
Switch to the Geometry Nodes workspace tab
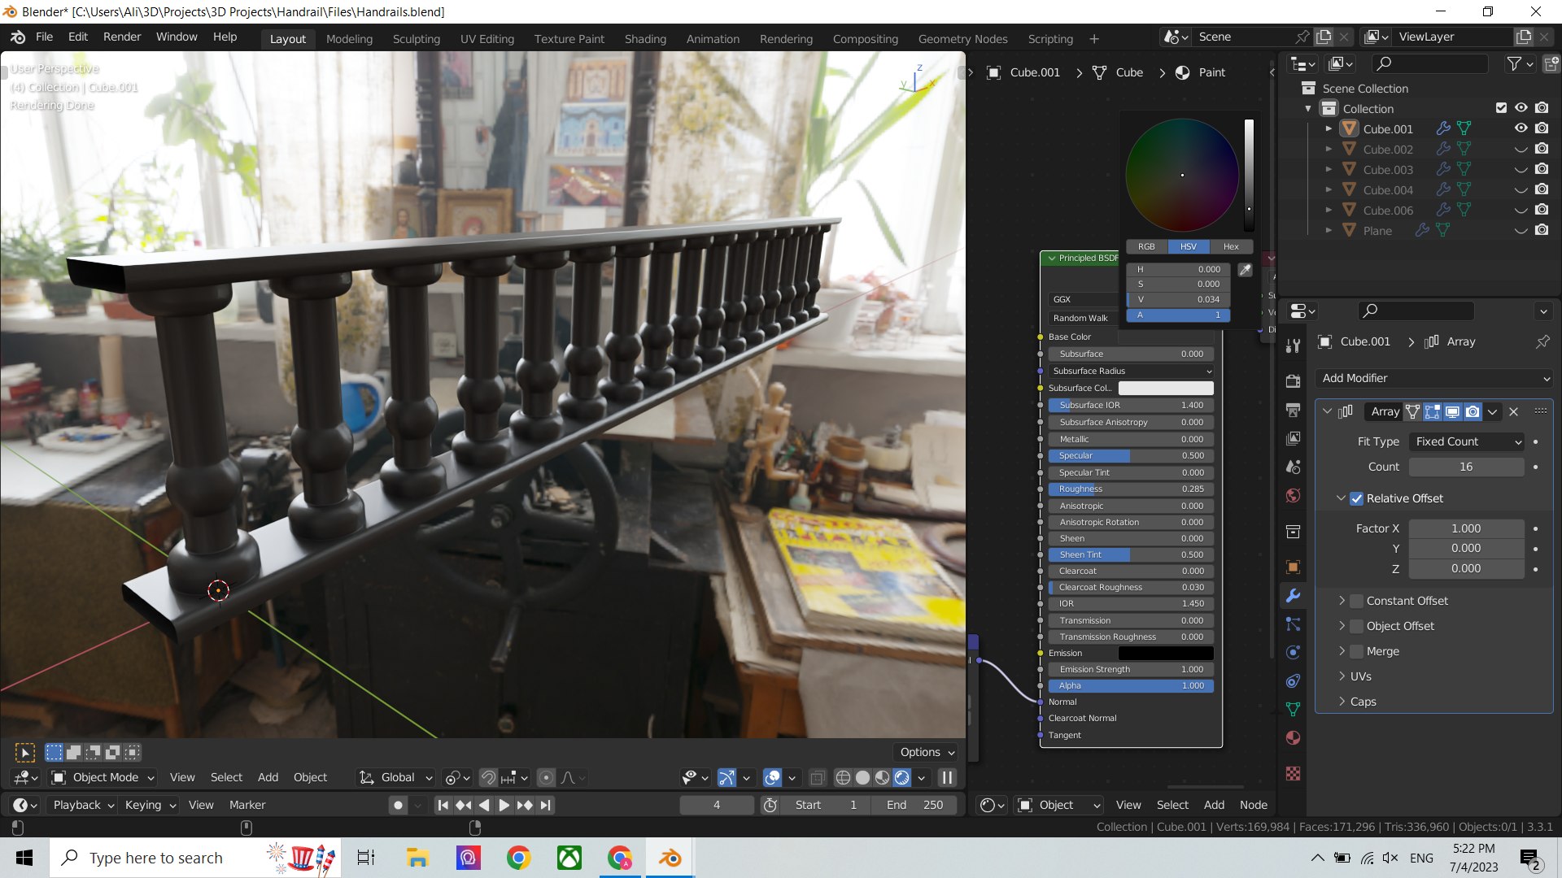pos(962,39)
